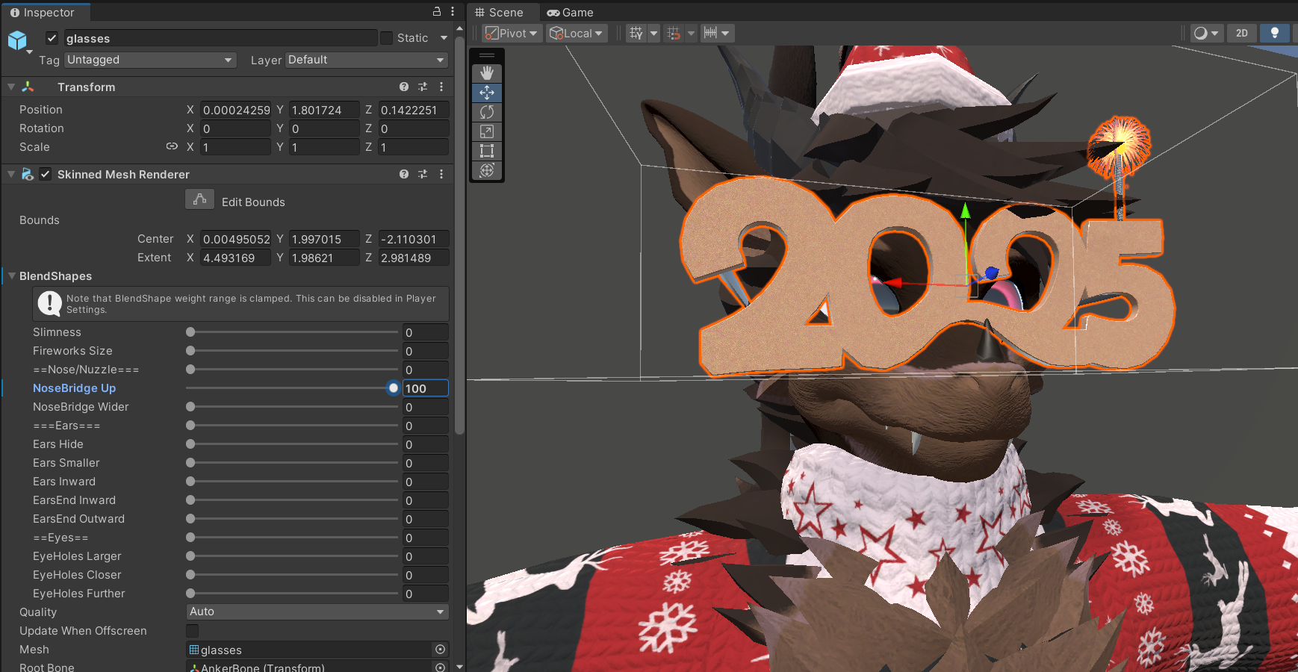Click the Edit Bounds icon button
Screen dimensions: 1298x672
199,199
